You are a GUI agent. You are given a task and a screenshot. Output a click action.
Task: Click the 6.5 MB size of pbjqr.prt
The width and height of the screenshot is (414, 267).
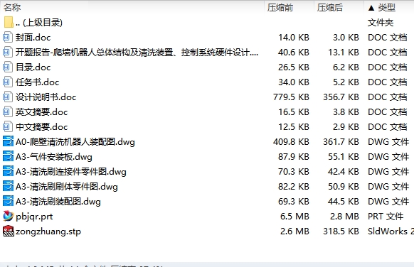(294, 217)
